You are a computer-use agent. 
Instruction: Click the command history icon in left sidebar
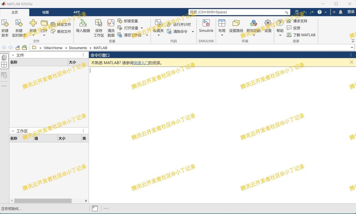coord(4,75)
